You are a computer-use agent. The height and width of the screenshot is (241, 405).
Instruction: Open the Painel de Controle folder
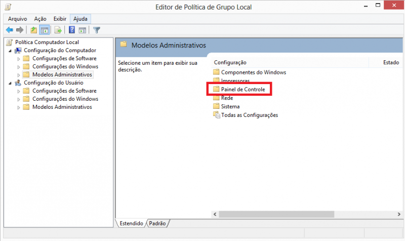click(x=242, y=89)
